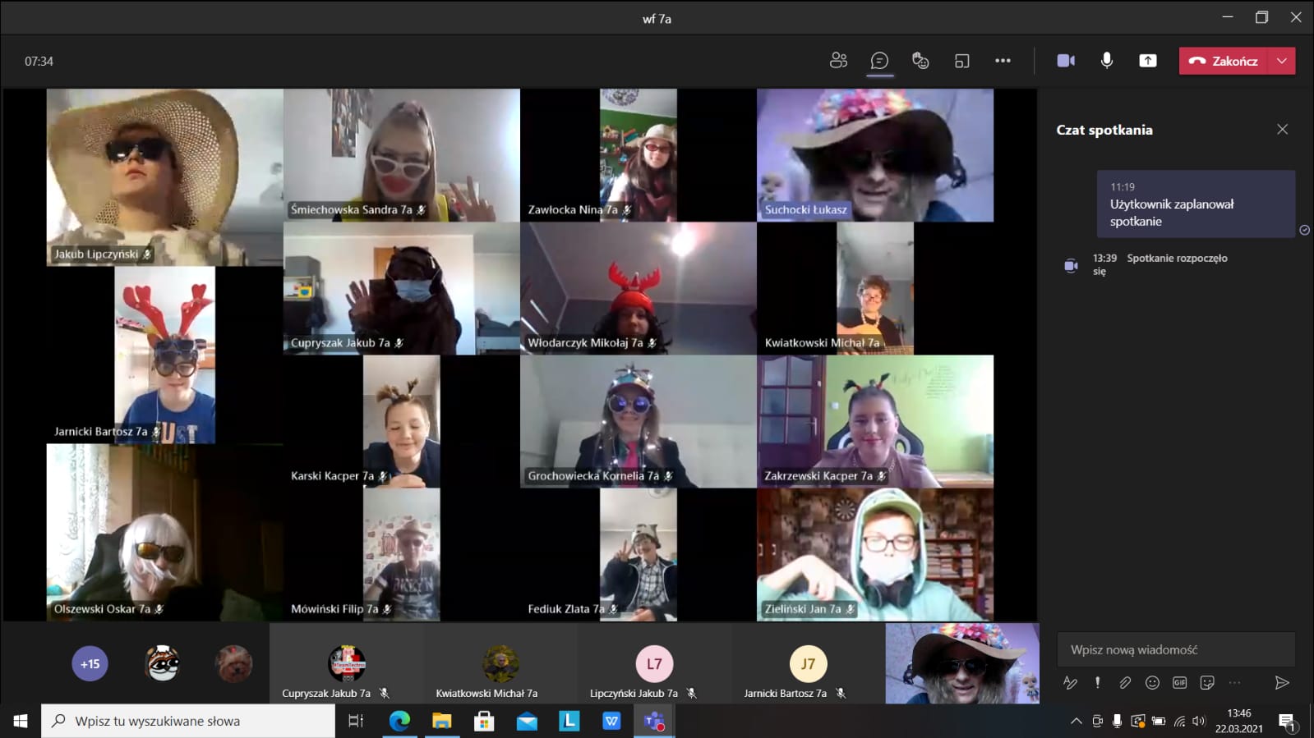Open the Windows Start menu
The image size is (1314, 738).
pos(21,721)
